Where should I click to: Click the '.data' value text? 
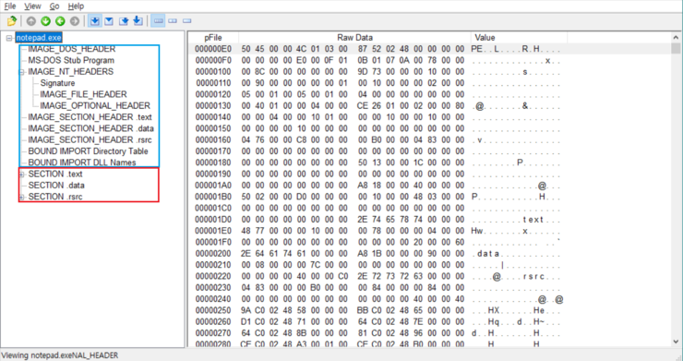[485, 253]
